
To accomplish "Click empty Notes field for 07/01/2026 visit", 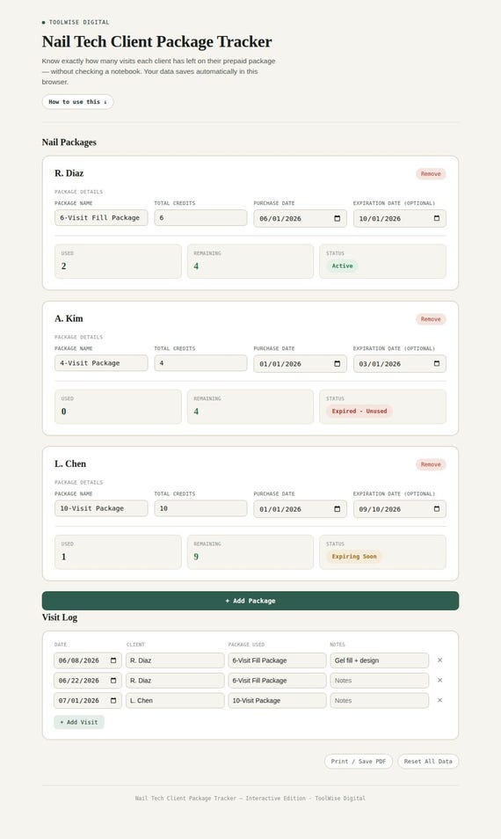I will 379,700.
